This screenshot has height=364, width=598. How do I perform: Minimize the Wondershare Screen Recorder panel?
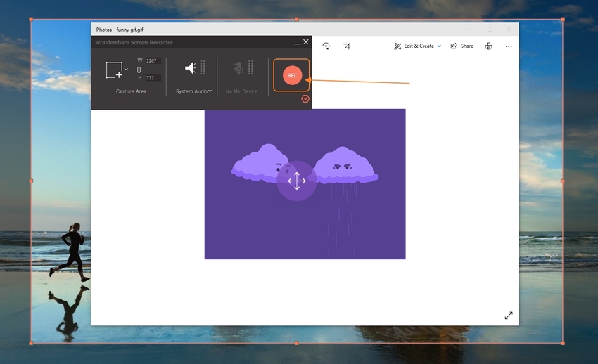[x=295, y=43]
